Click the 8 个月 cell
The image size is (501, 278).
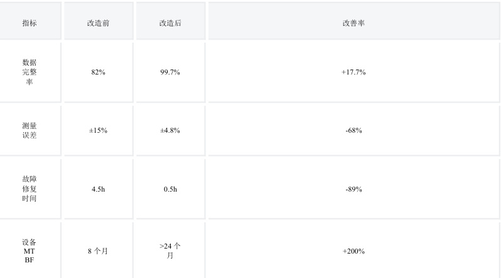(98, 250)
